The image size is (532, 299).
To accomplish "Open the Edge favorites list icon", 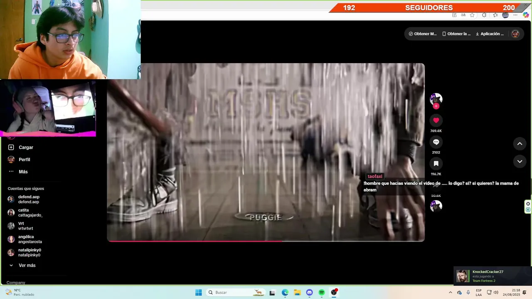I will 495,15.
